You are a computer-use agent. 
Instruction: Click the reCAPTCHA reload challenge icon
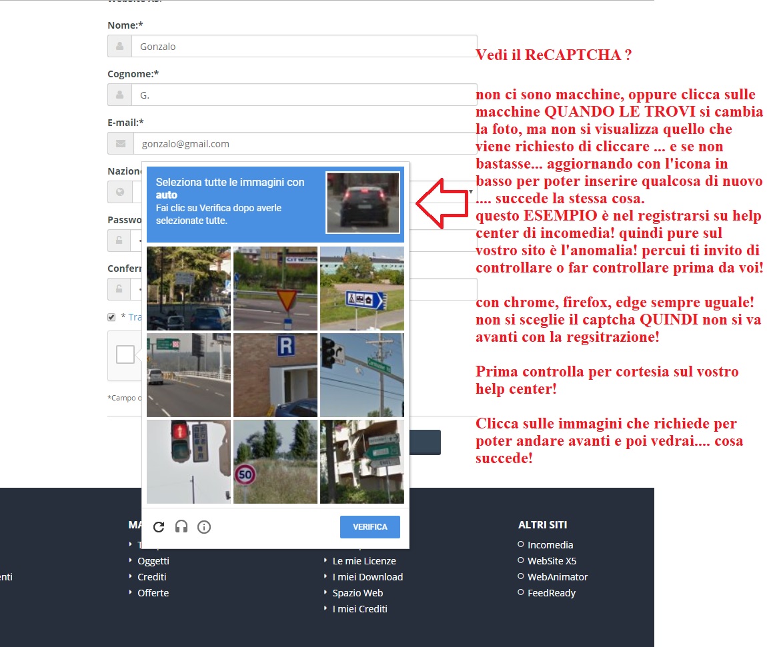[x=159, y=527]
